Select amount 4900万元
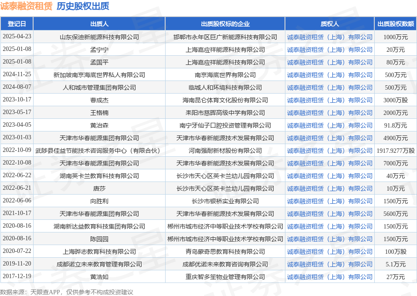Image resolution: width=417 pixels, height=296 pixels. pyautogui.click(x=396, y=138)
